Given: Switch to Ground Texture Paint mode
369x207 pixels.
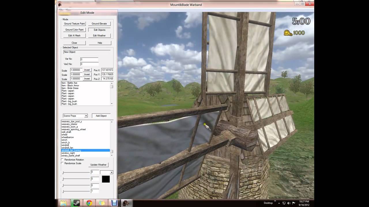Looking at the screenshot, I should (x=74, y=24).
